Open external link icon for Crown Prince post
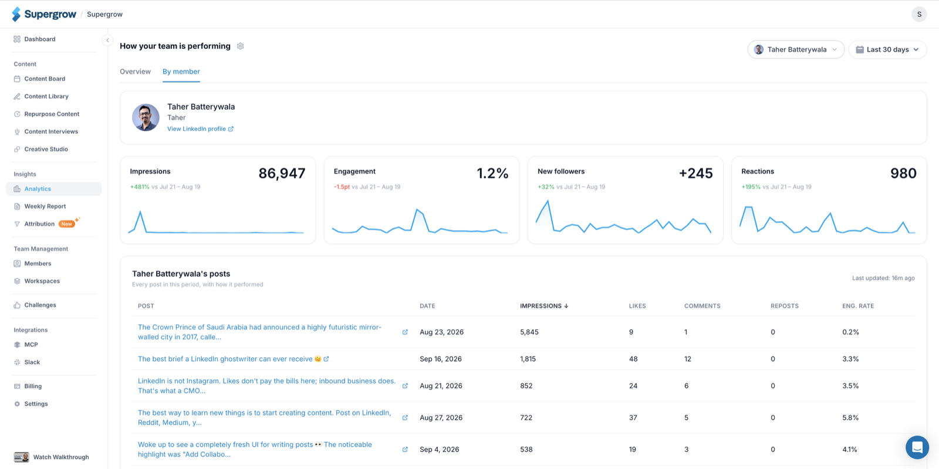The height and width of the screenshot is (469, 939). pyautogui.click(x=405, y=332)
